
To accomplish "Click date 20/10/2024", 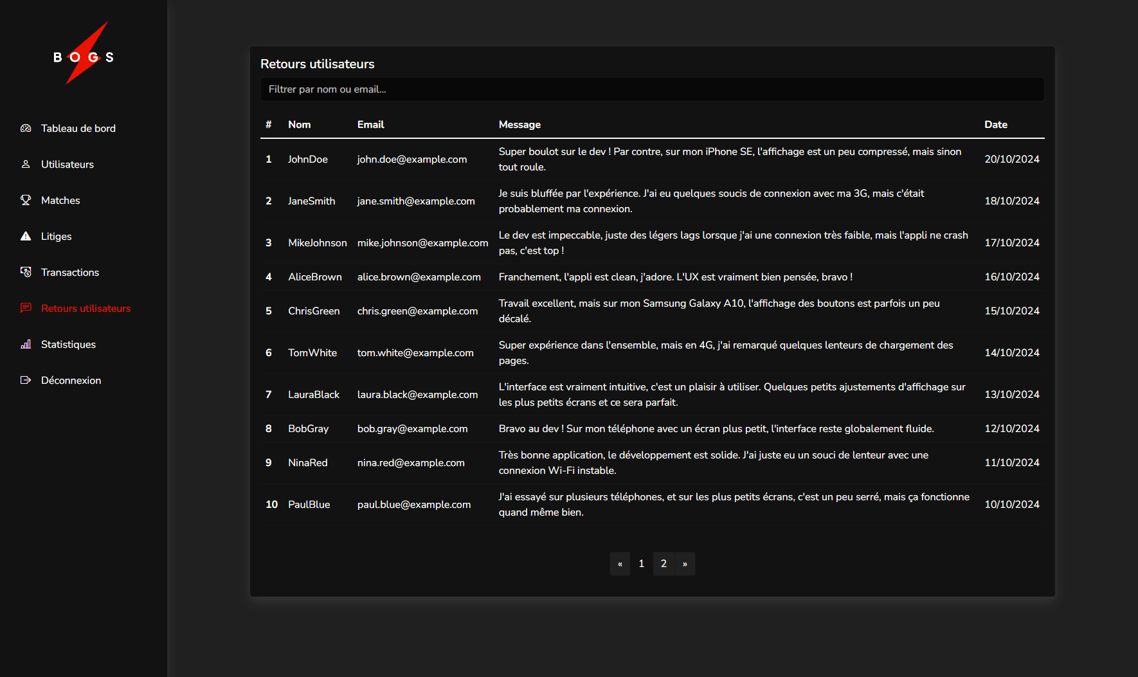I will point(1012,159).
